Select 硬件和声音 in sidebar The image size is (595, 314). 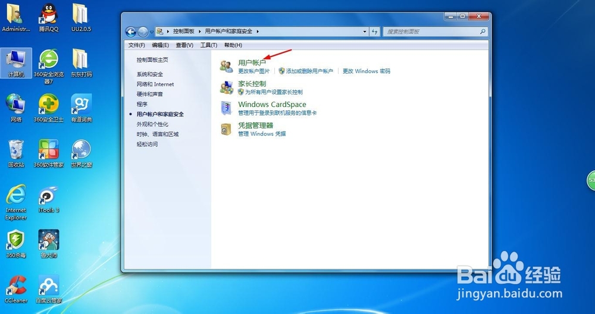pyautogui.click(x=149, y=94)
